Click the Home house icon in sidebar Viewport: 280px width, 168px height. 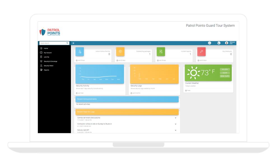[41, 48]
